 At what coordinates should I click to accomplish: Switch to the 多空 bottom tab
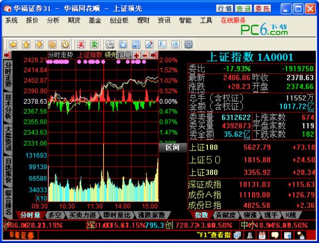55,215
